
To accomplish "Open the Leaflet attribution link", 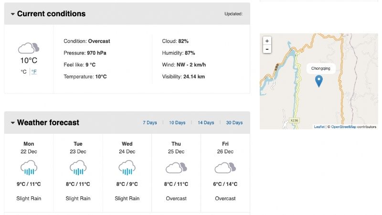I will (319, 127).
